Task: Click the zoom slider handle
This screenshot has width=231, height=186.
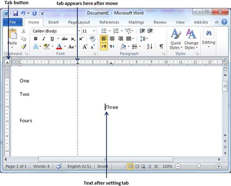Action: pyautogui.click(x=199, y=166)
